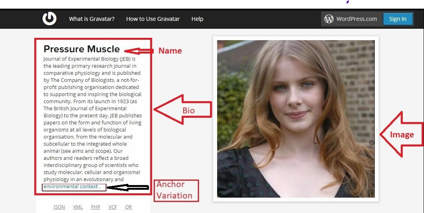The image size is (424, 213).
Task: Open the Help menu item
Action: coord(197,19)
